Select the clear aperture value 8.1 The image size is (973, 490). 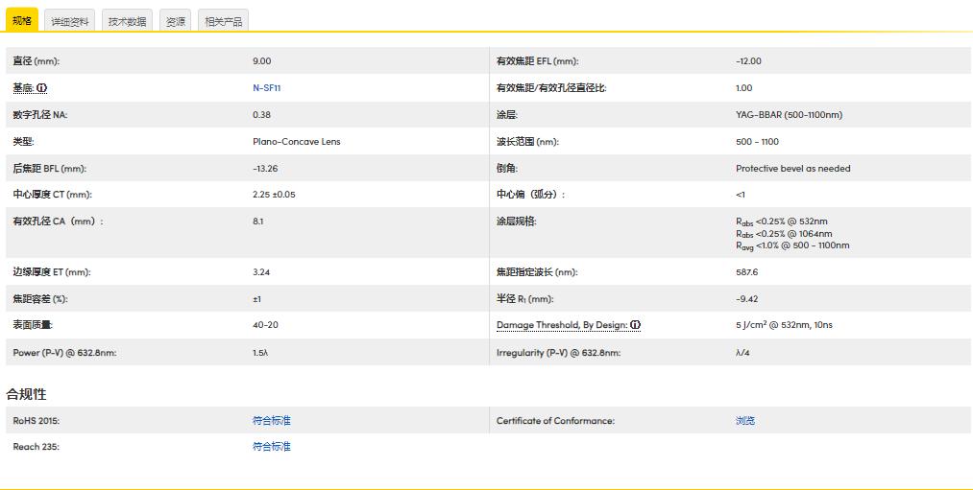tap(258, 222)
